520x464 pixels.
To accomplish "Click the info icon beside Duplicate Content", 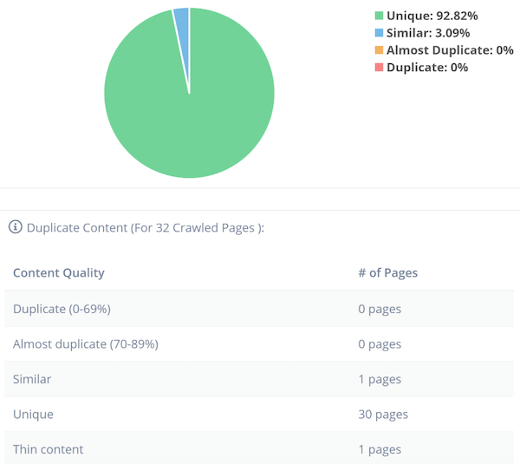I will click(x=15, y=228).
